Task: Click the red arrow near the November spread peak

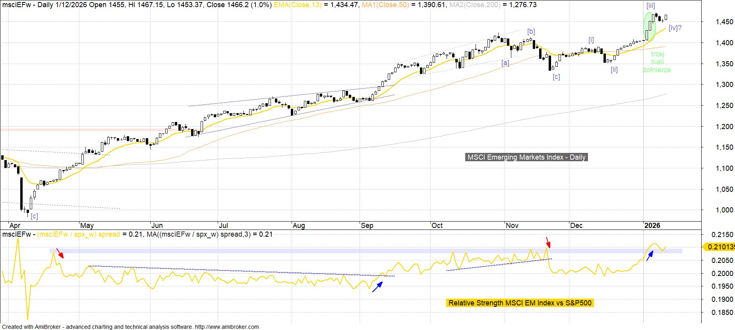Action: click(548, 242)
